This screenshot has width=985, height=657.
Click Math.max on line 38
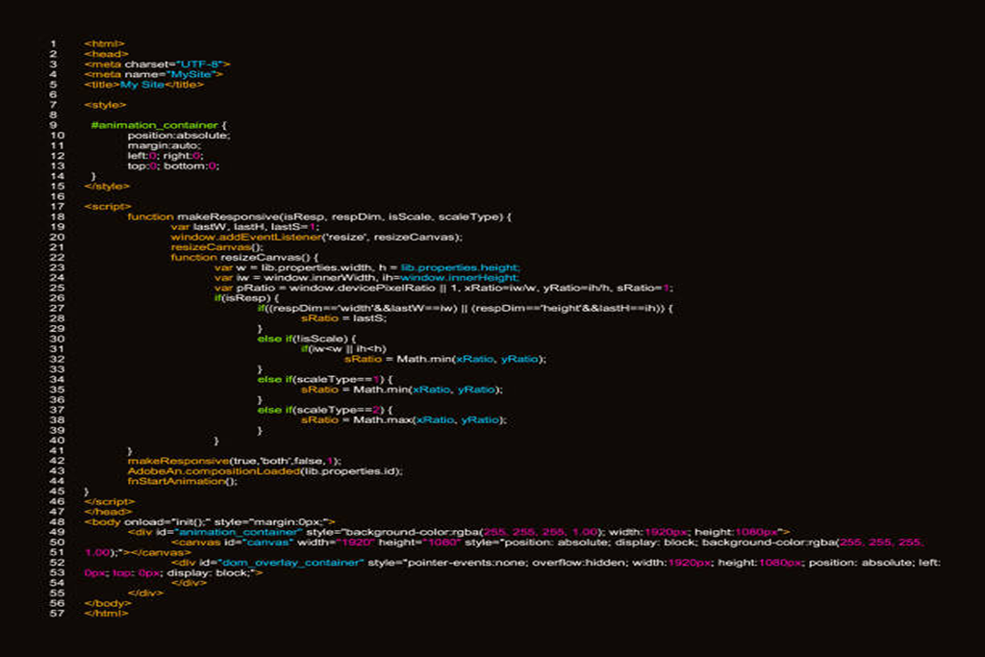[382, 420]
